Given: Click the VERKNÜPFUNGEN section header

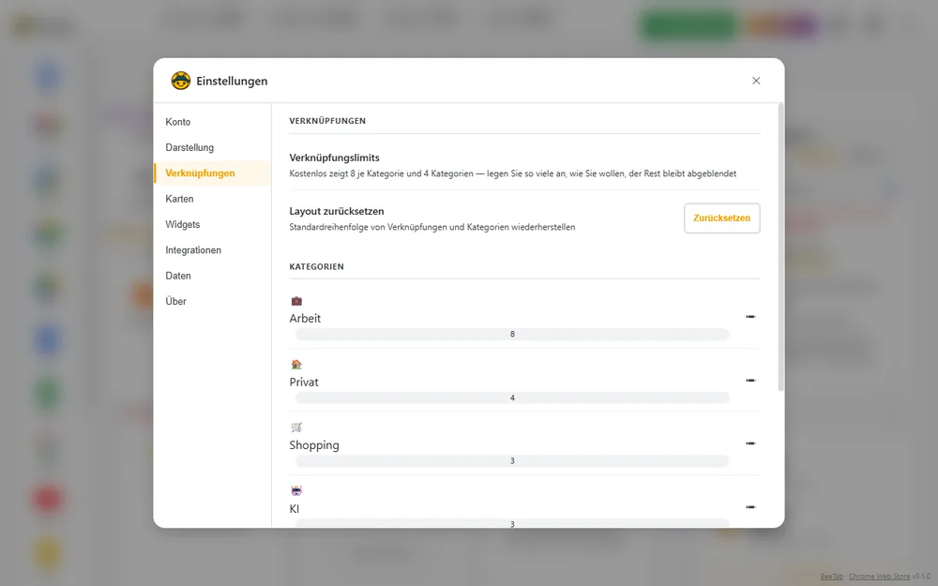Looking at the screenshot, I should [x=327, y=121].
